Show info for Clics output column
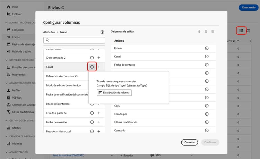 coord(207,106)
